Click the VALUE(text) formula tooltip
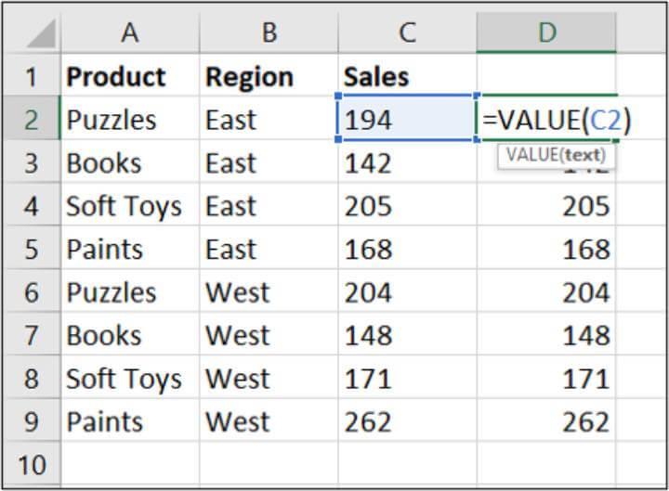Viewport: 669px width, 491px height. click(x=557, y=155)
